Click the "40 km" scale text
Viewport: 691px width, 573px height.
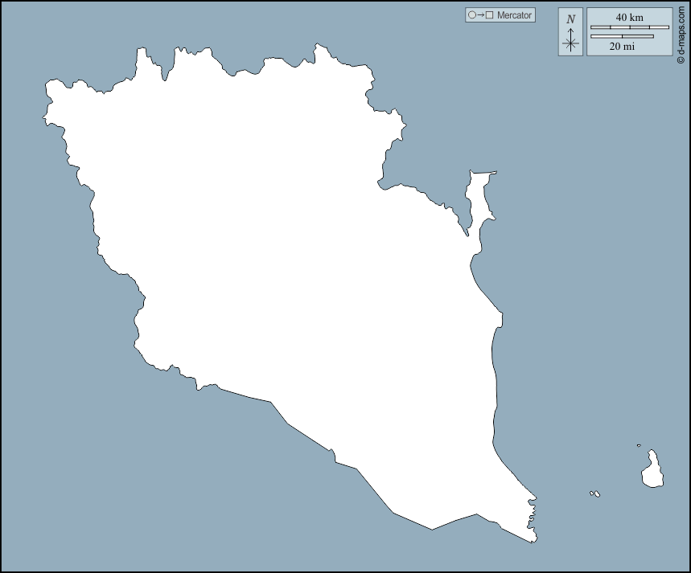pos(629,18)
